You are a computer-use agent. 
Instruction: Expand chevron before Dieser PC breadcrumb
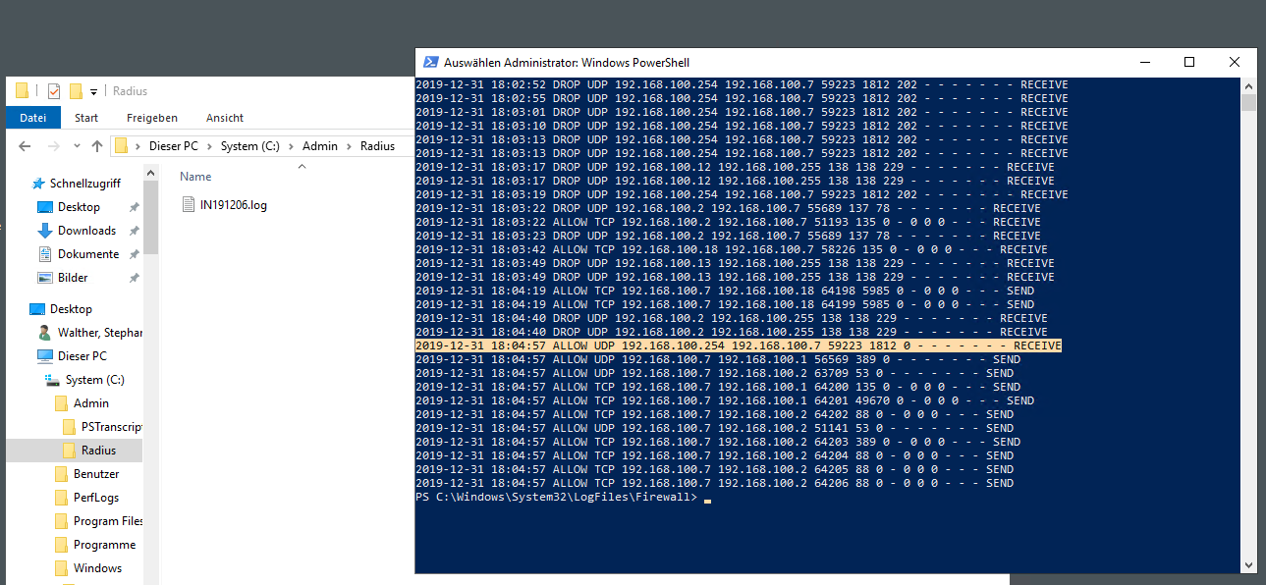(x=138, y=146)
